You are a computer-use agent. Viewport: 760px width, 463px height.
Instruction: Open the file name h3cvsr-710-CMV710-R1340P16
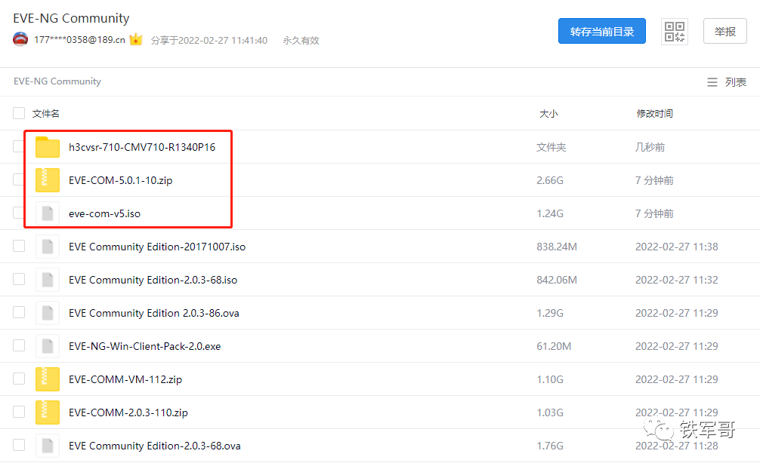pos(142,147)
